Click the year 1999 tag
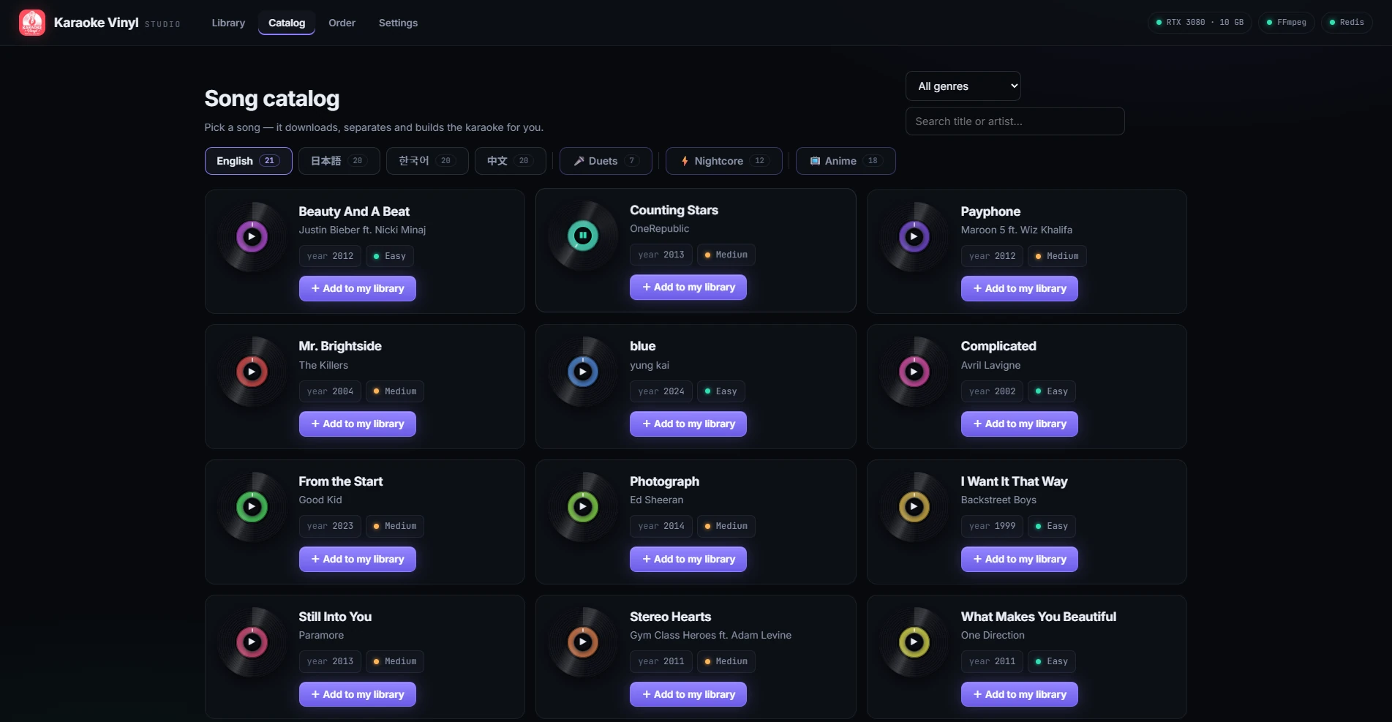This screenshot has width=1392, height=722. coord(992,526)
